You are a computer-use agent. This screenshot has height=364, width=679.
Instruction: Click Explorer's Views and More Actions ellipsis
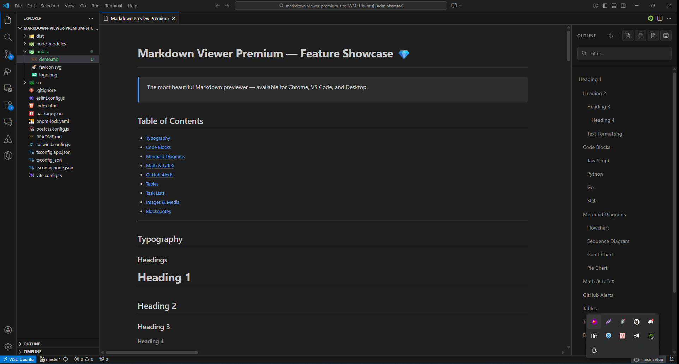(x=91, y=18)
